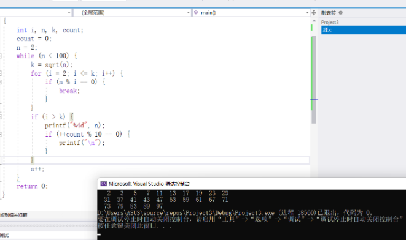Screen dimensions: 406x240
Task: Click the 'count = 0;' code line
Action: point(34,39)
